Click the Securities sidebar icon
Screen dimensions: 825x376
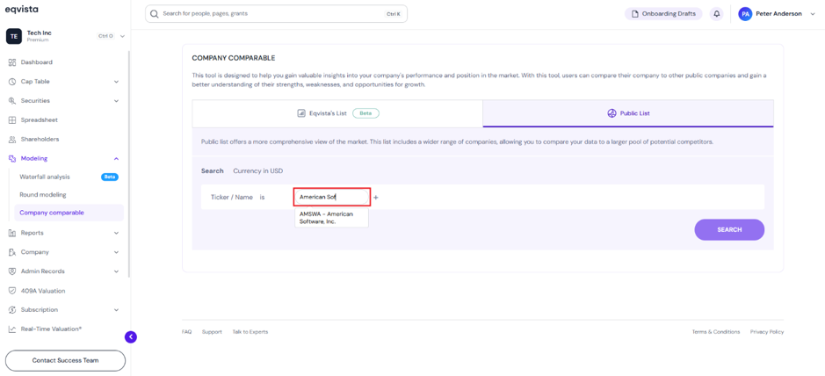[x=12, y=100]
